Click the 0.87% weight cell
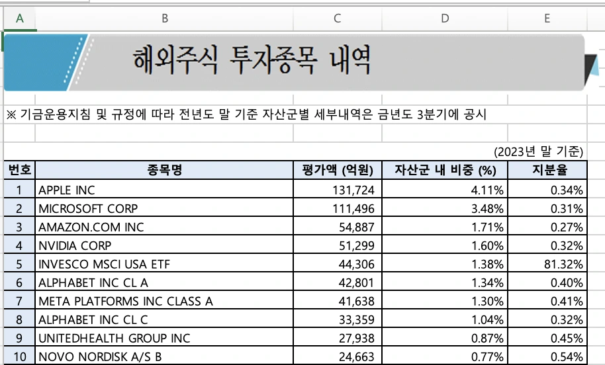 (445, 337)
